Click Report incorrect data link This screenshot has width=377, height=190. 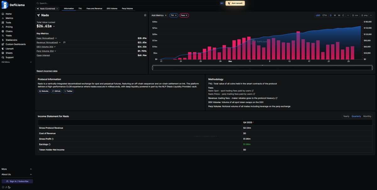pos(47,71)
